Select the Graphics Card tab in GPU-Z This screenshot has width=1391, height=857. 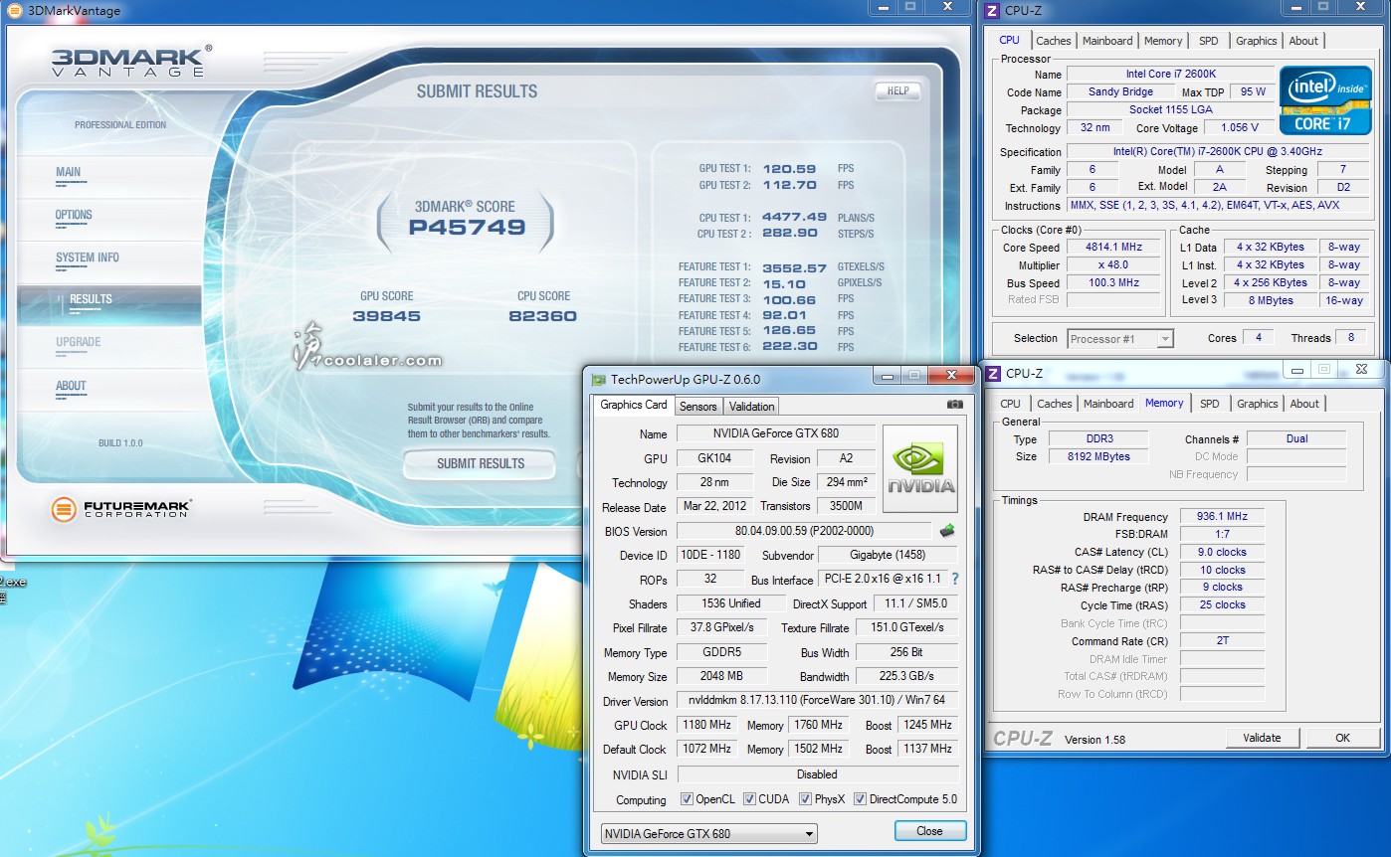(x=634, y=405)
